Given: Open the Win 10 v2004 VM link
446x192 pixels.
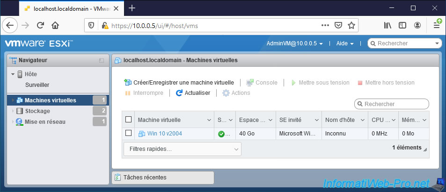Looking at the screenshot, I should 164,134.
